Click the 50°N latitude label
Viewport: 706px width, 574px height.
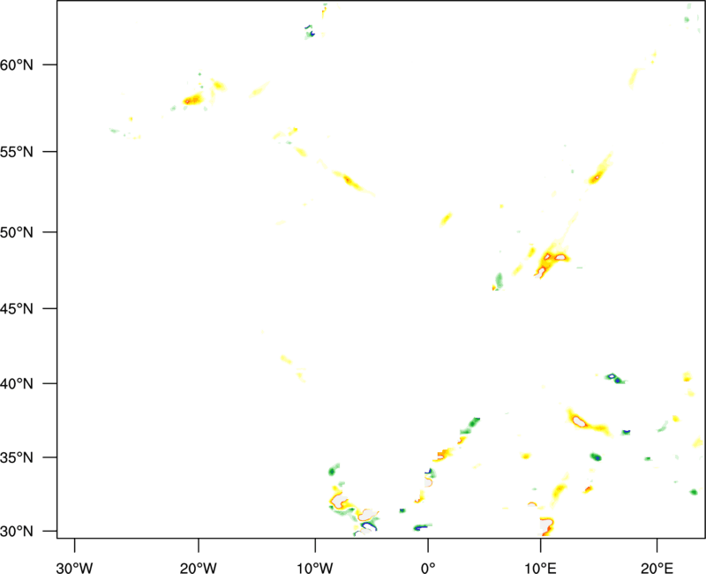coord(17,232)
